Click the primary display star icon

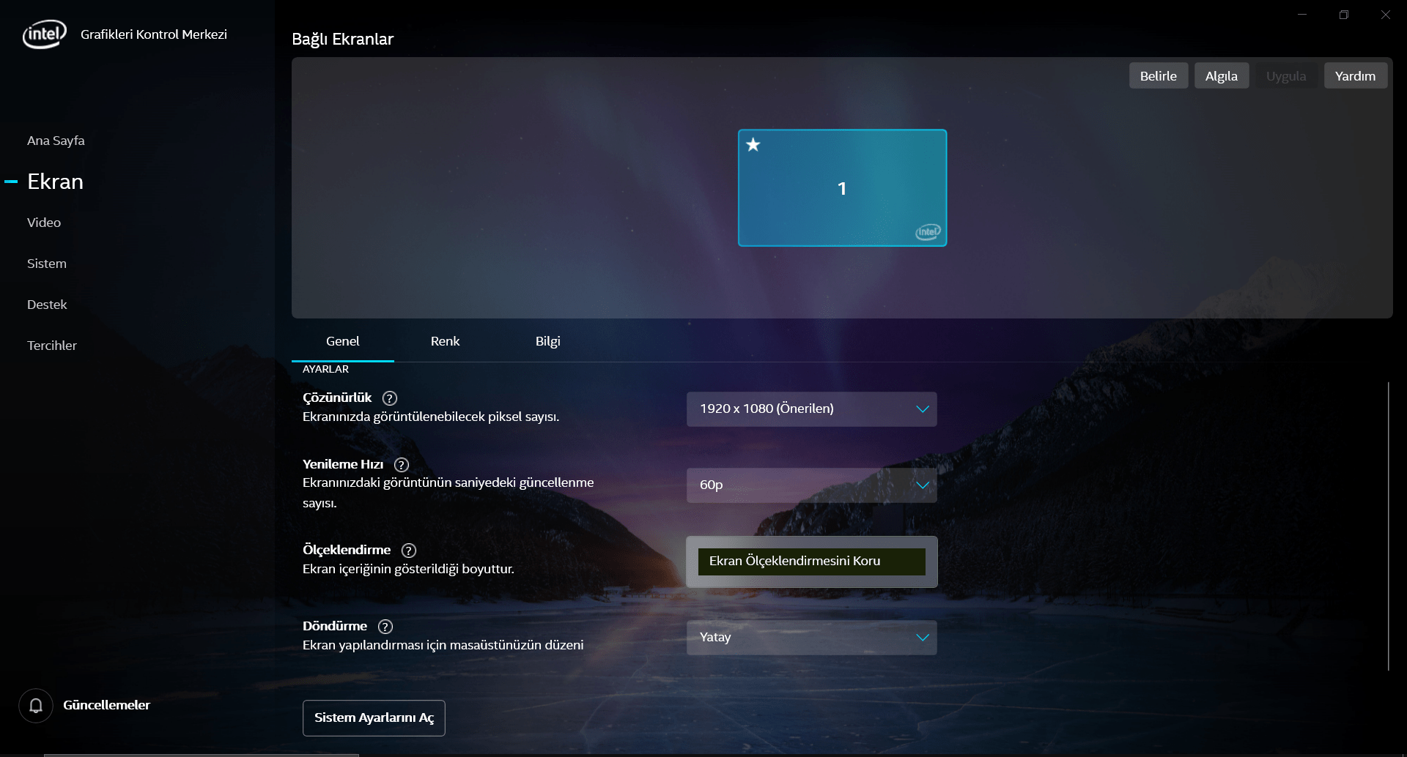coord(753,145)
